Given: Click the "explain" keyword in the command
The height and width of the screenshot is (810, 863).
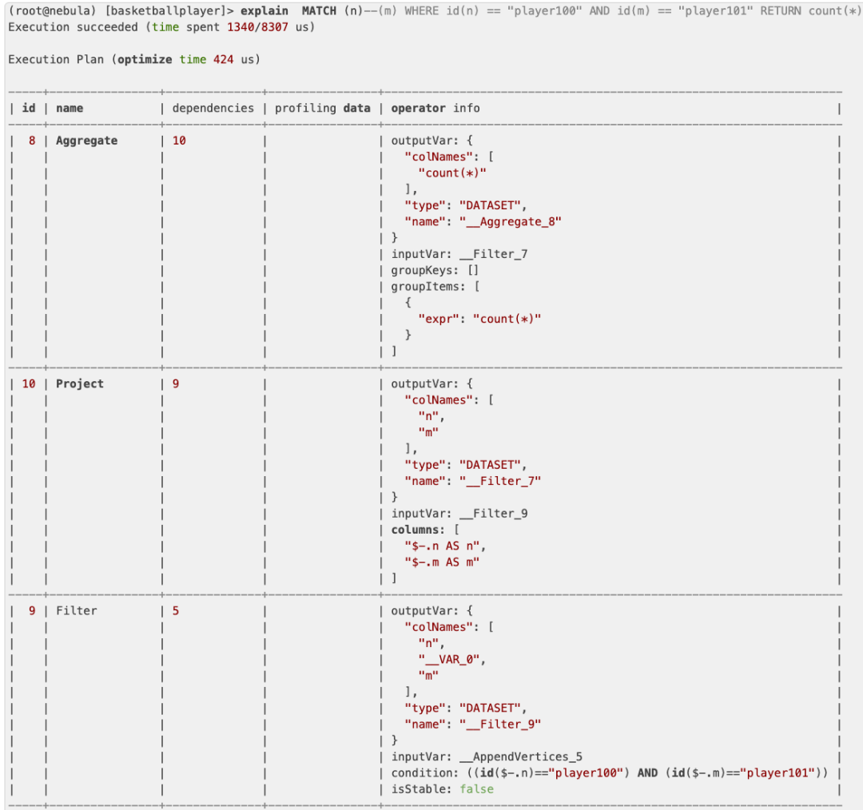Looking at the screenshot, I should [x=264, y=11].
